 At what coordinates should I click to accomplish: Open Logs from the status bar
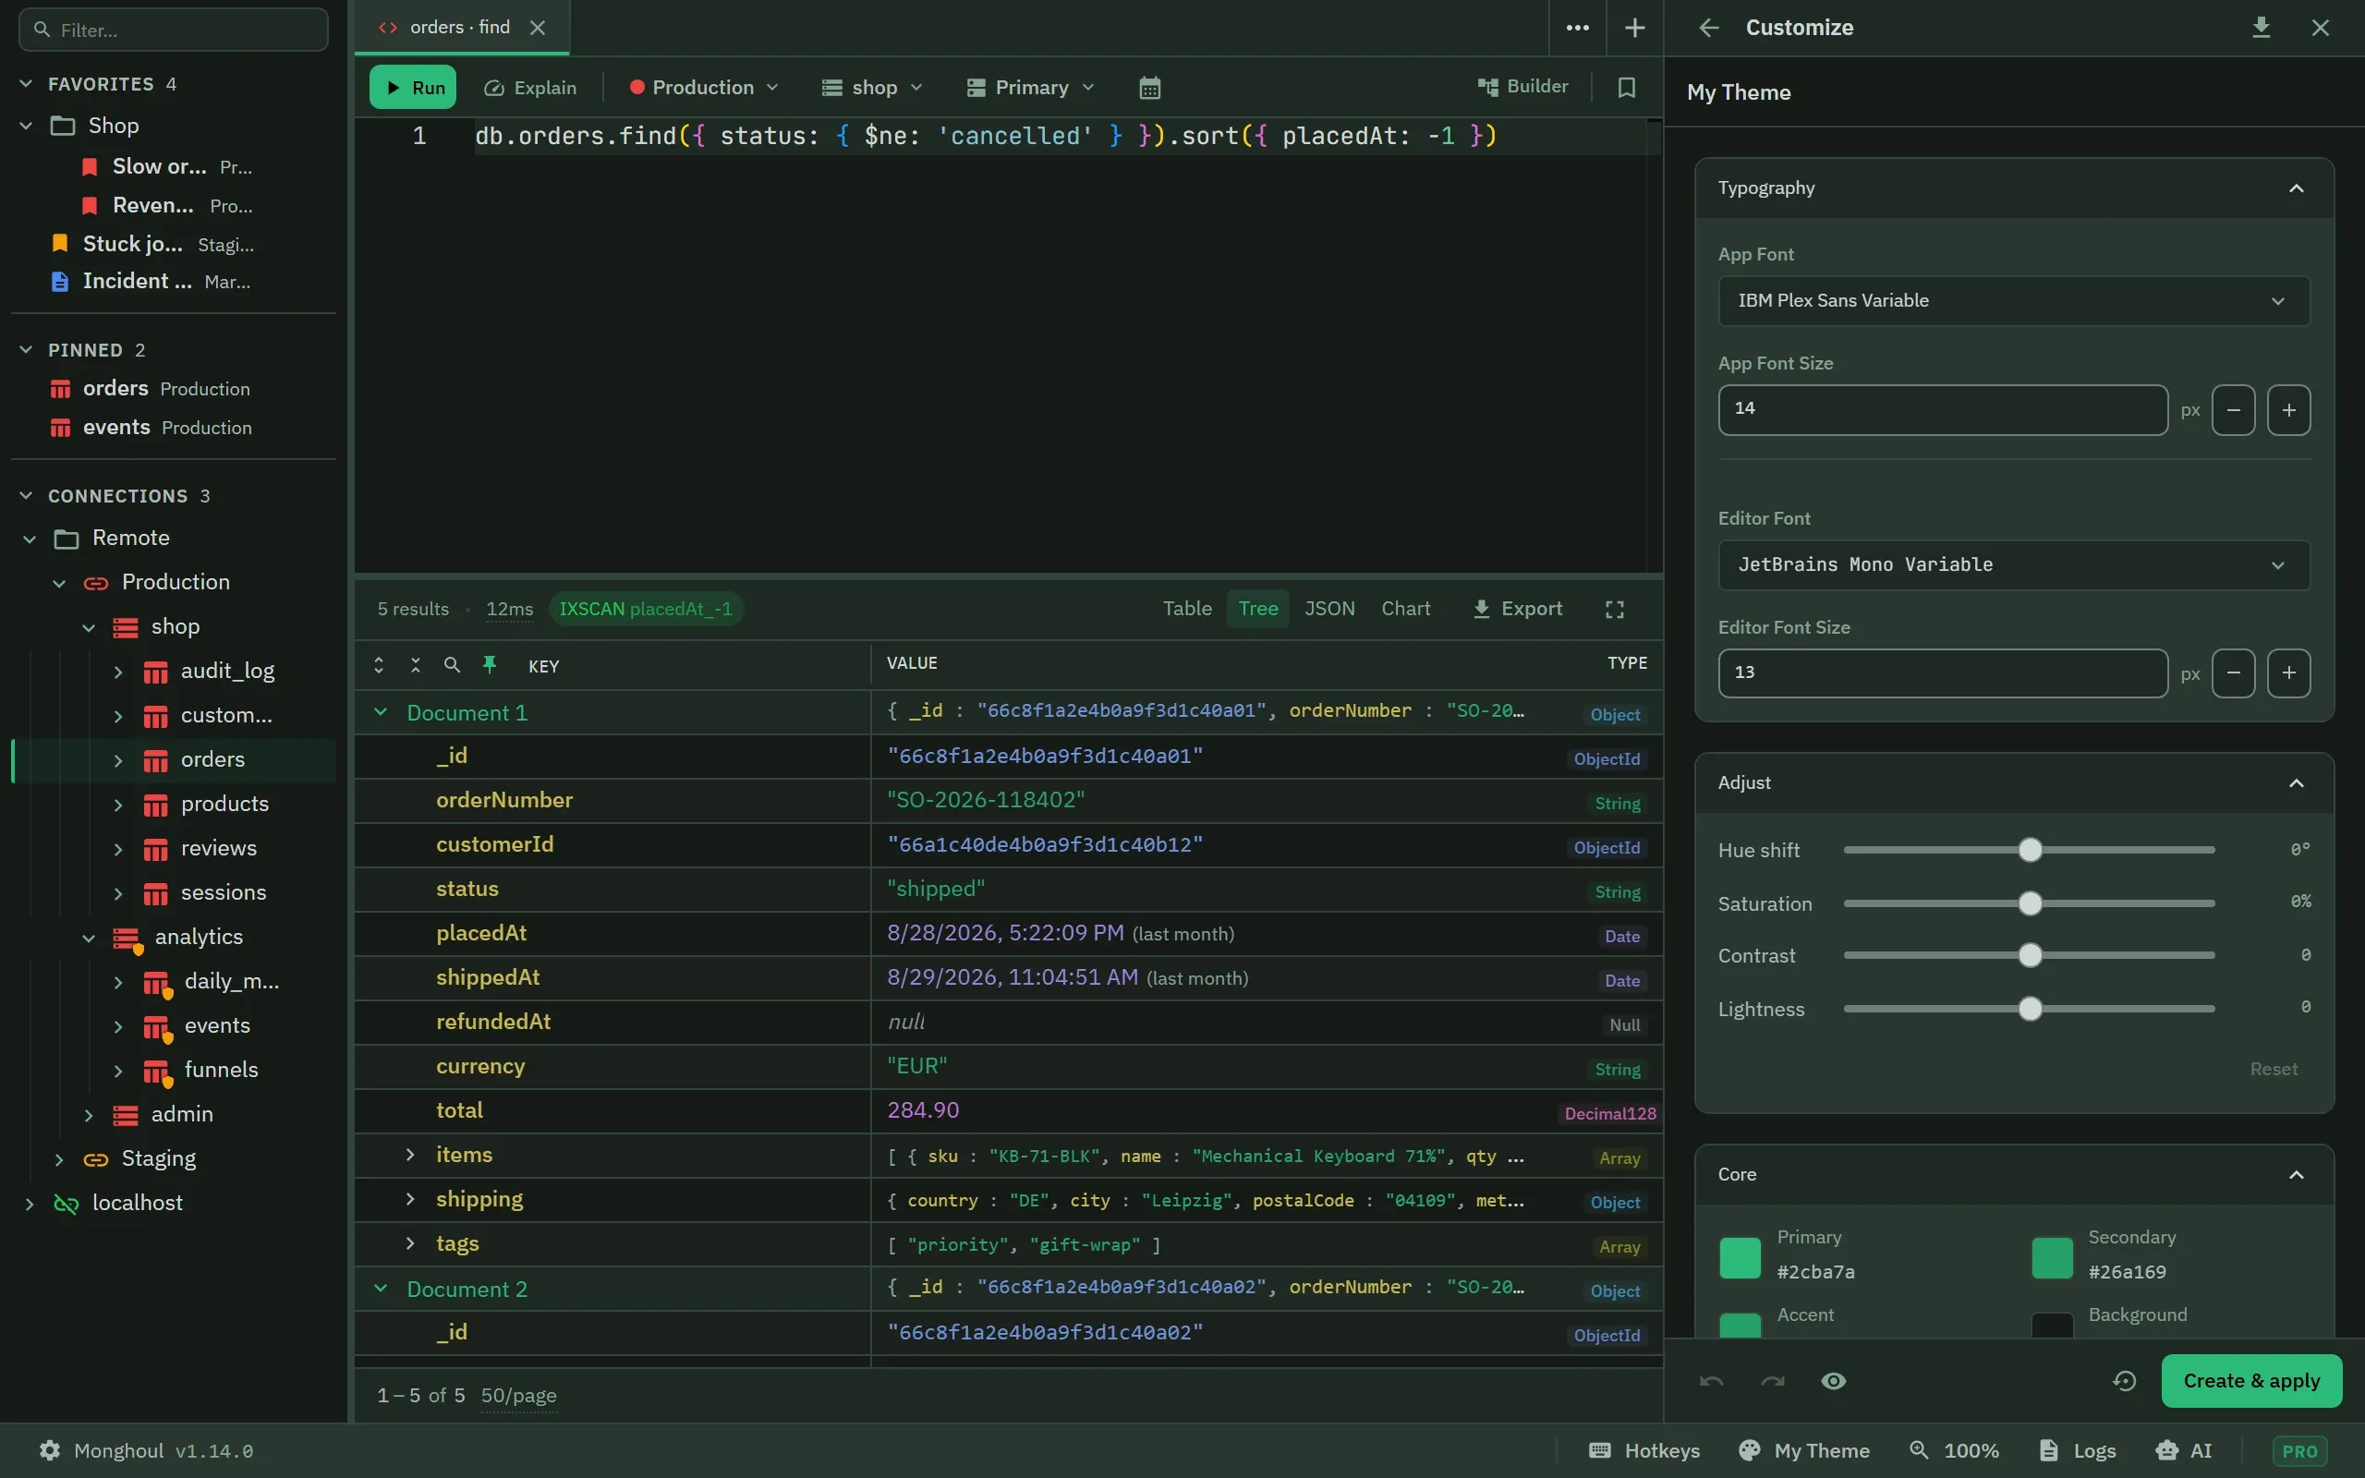pos(2078,1450)
